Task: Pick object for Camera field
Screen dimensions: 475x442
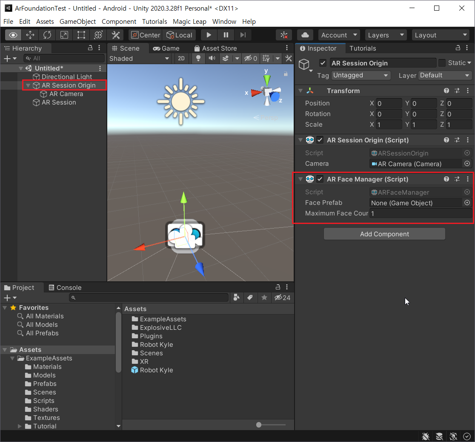Action: pos(467,164)
